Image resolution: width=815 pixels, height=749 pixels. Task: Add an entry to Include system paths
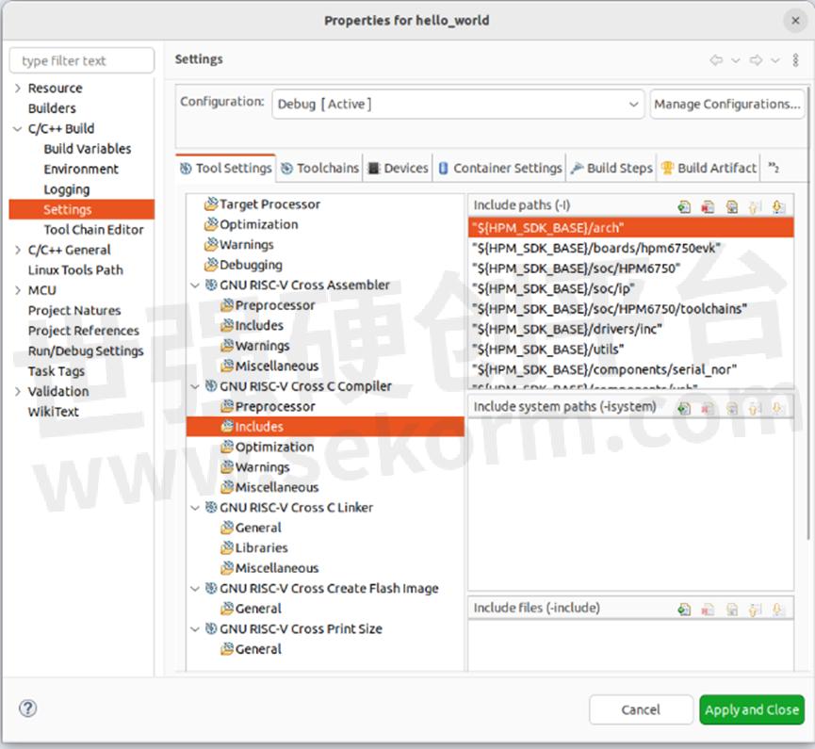pyautogui.click(x=684, y=408)
